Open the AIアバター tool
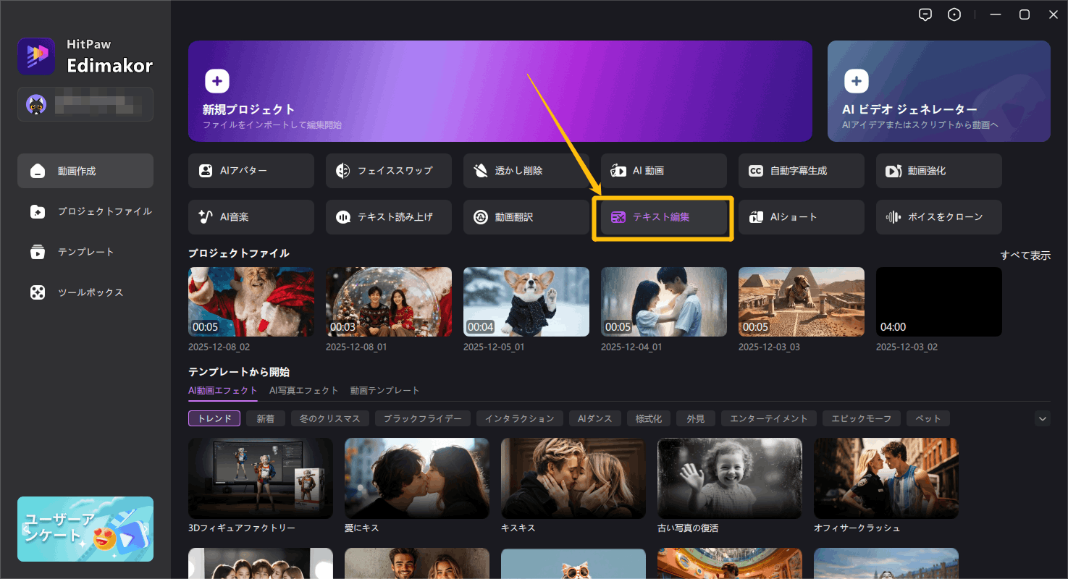The width and height of the screenshot is (1068, 579). point(251,171)
